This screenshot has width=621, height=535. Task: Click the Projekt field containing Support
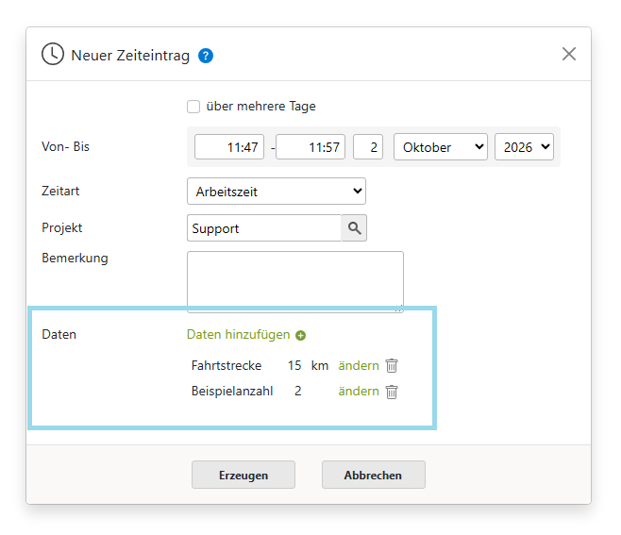coord(263,228)
